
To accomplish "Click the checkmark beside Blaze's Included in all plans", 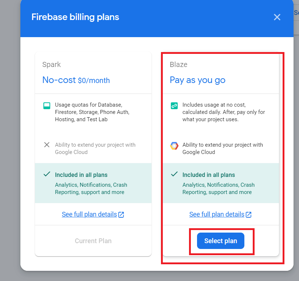I will click(x=174, y=174).
